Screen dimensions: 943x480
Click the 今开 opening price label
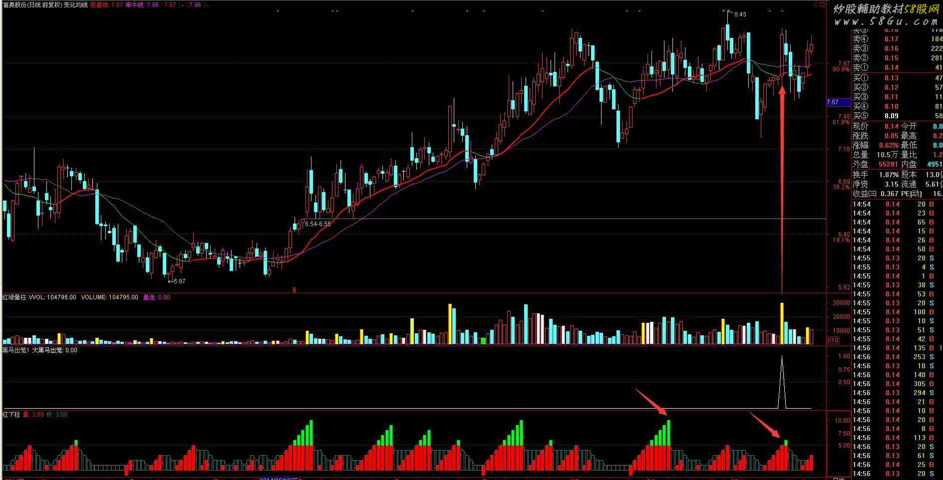(909, 126)
